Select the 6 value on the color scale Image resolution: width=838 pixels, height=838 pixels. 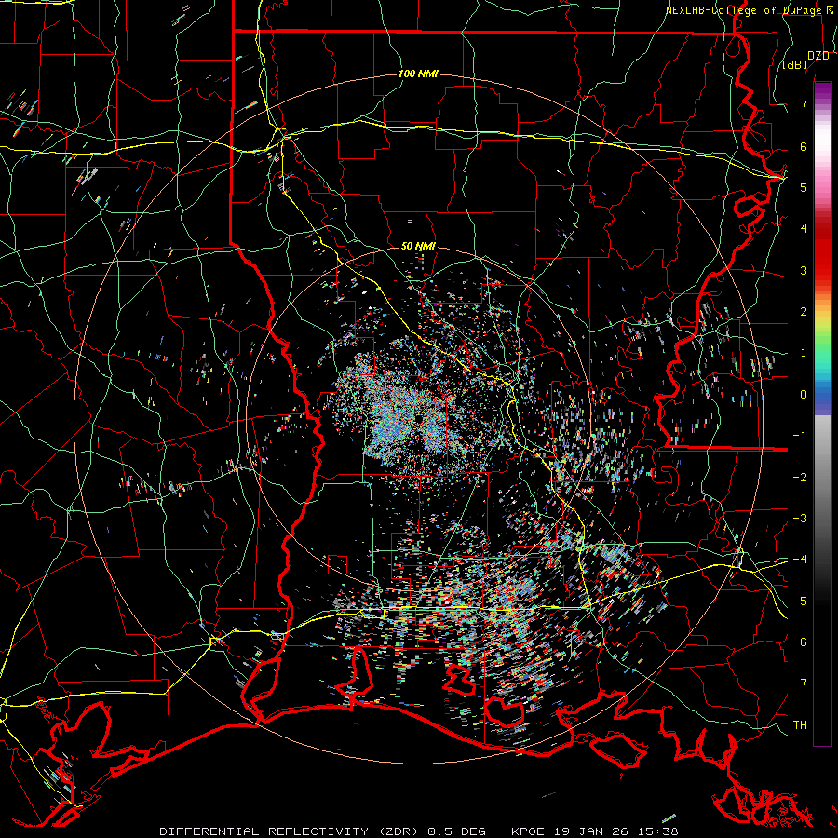804,146
